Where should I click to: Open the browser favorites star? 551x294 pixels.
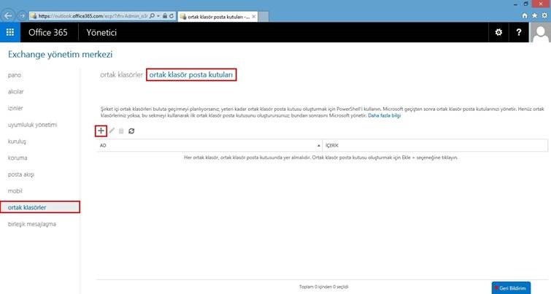[534, 16]
